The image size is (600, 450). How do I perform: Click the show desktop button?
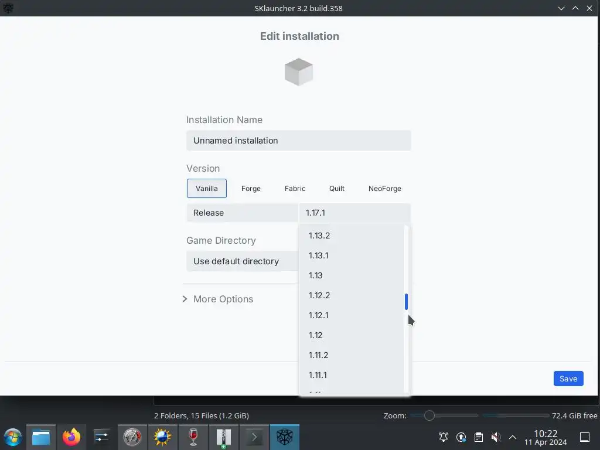(585, 437)
